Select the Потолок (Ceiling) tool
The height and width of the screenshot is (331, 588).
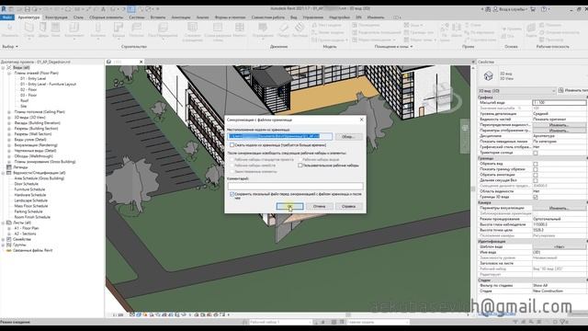137,30
